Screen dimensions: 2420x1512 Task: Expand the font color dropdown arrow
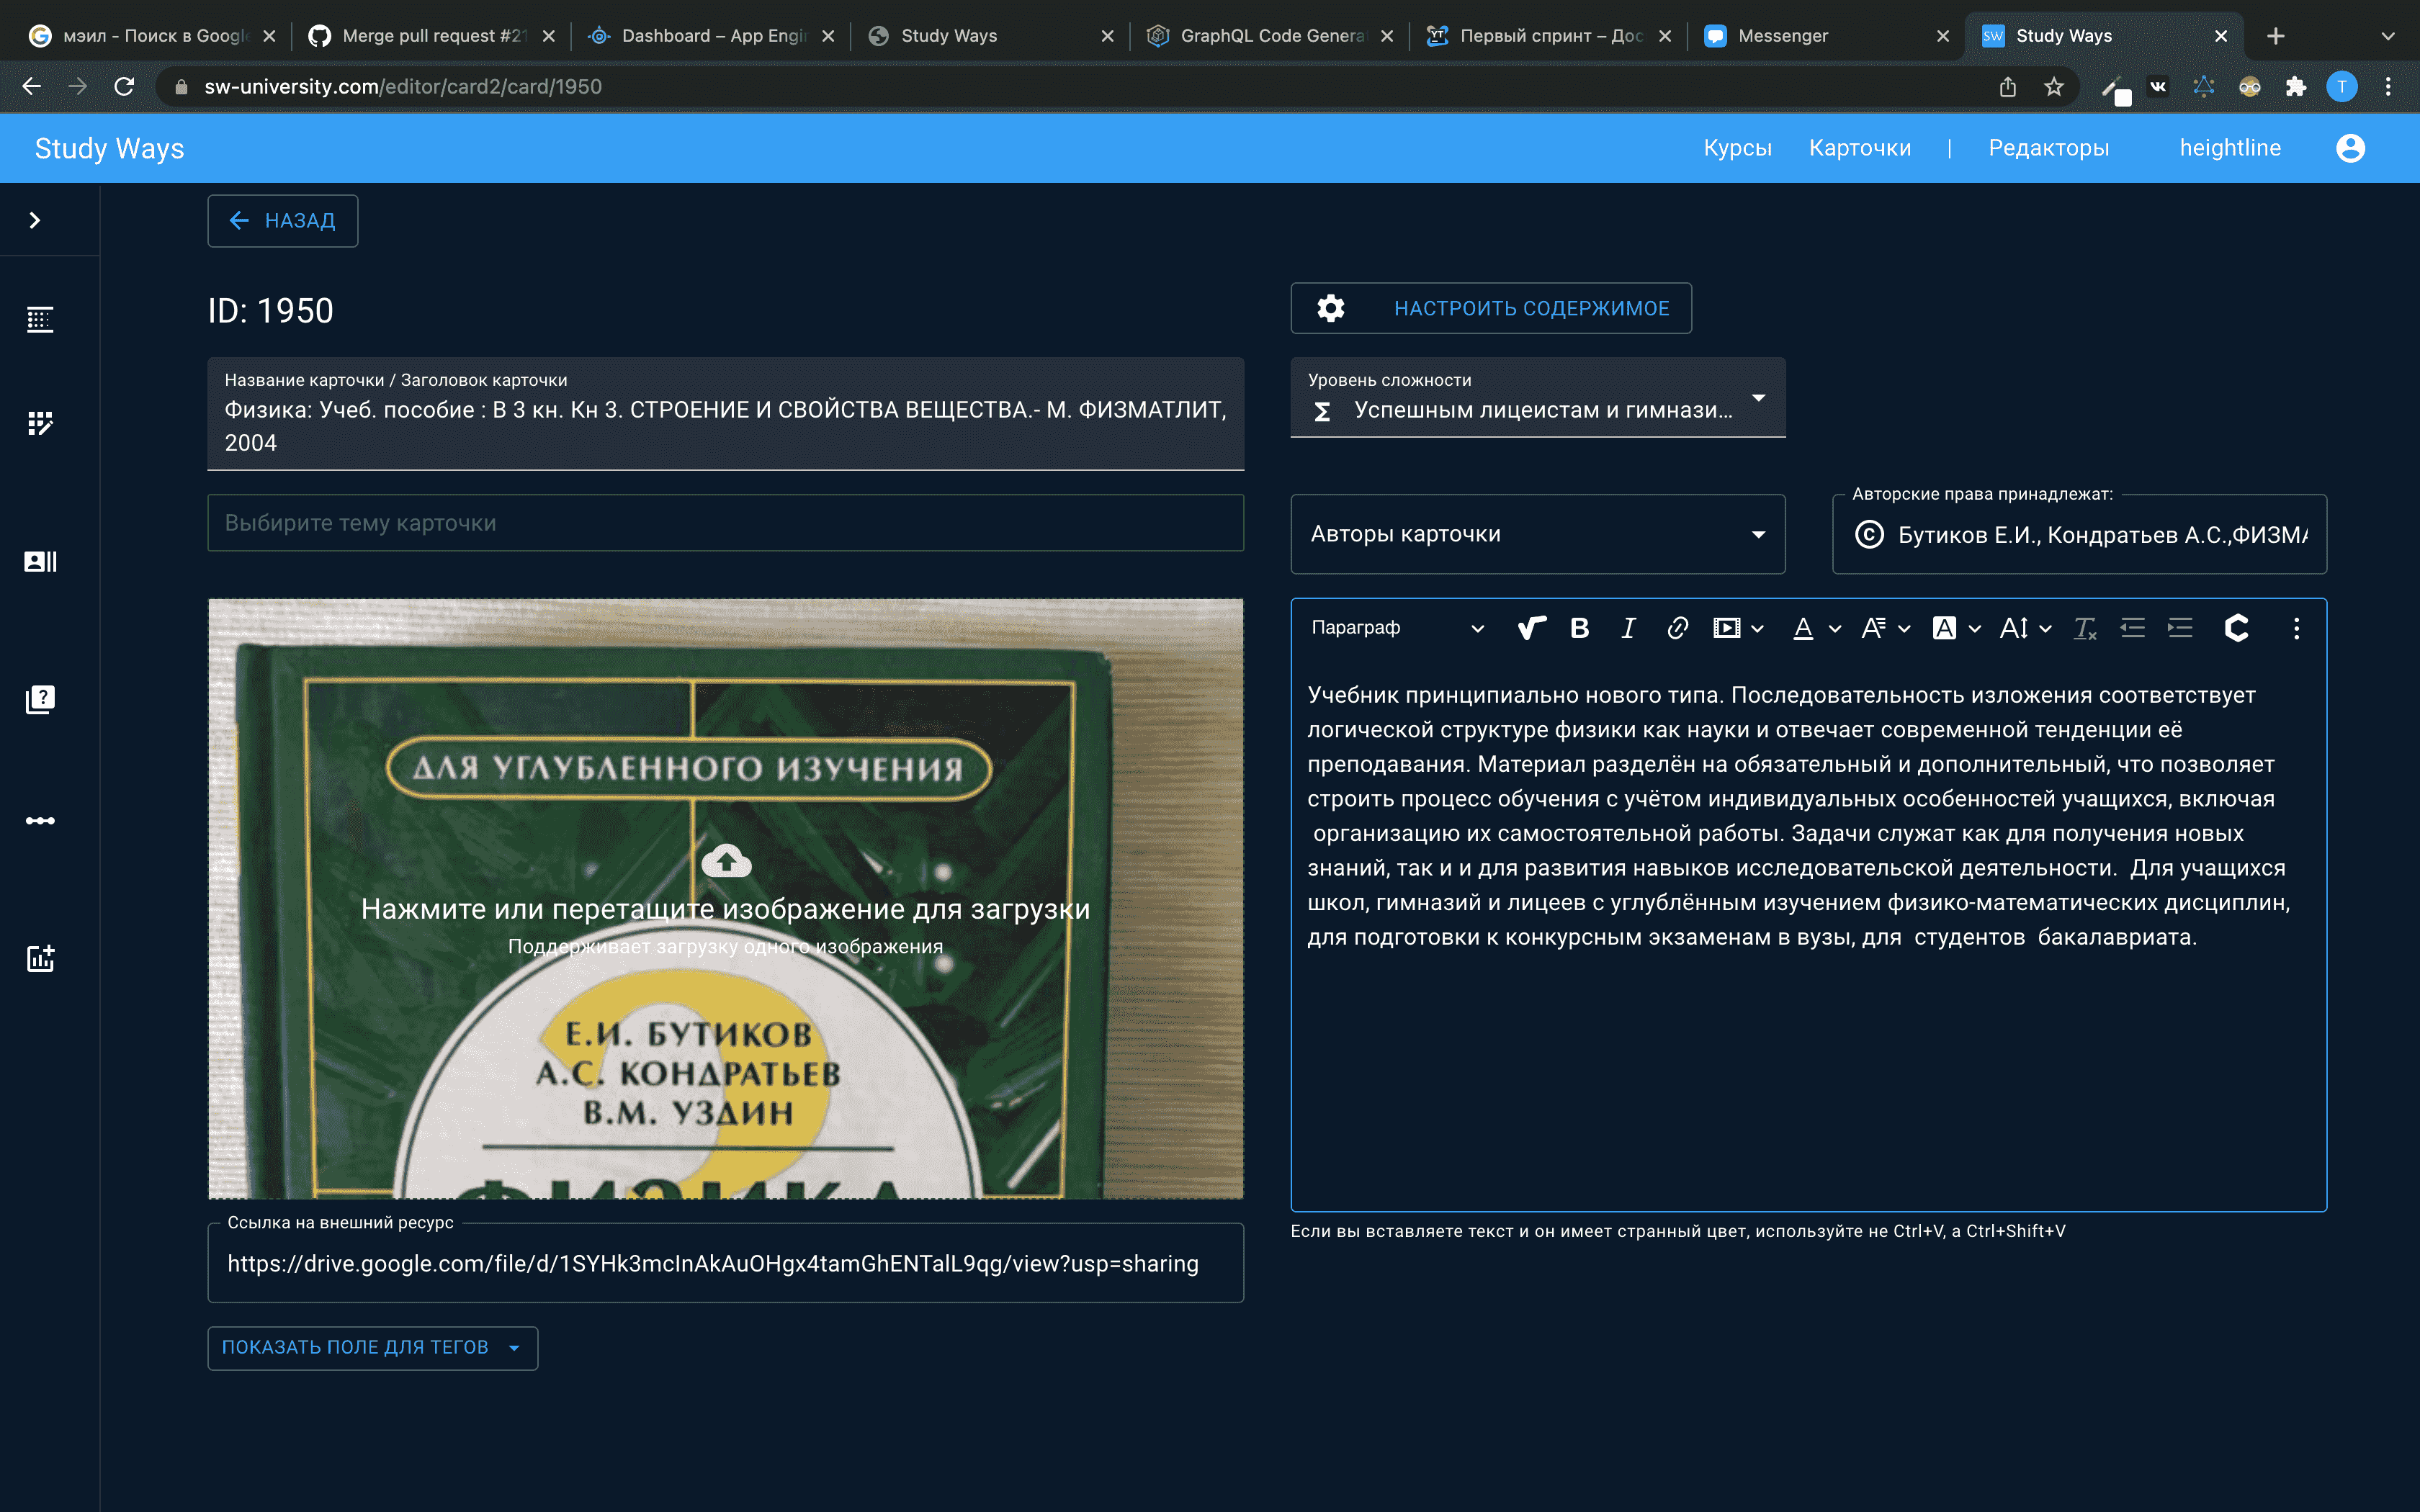(1834, 629)
